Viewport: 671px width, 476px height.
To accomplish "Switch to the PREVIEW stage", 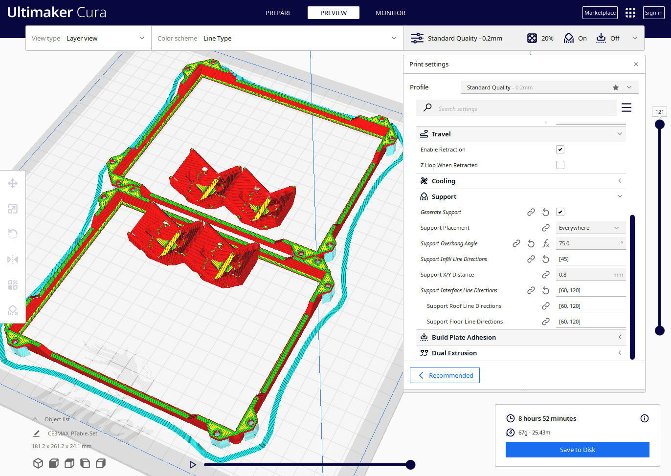I will tap(334, 13).
